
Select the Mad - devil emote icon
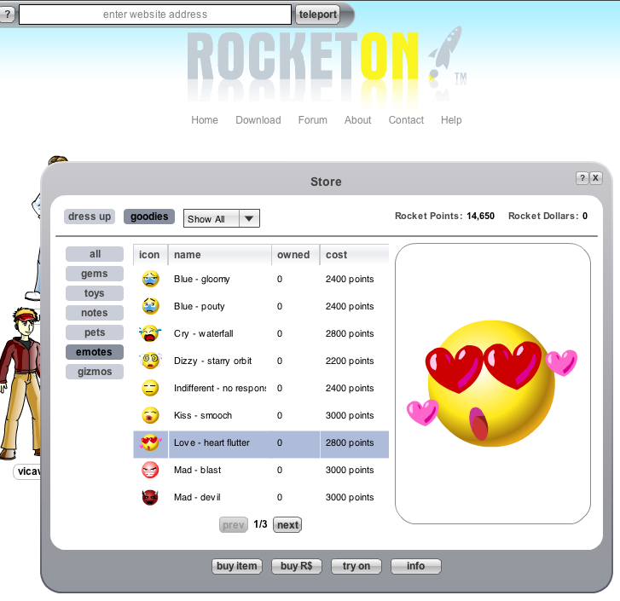click(x=150, y=497)
